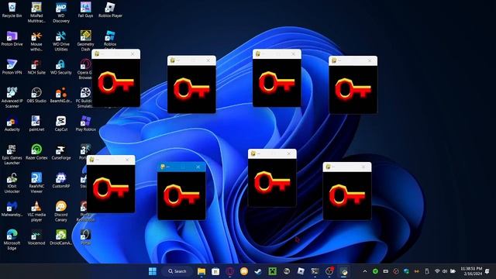Select the IObit Unlocker desktop shortcut

(12, 183)
